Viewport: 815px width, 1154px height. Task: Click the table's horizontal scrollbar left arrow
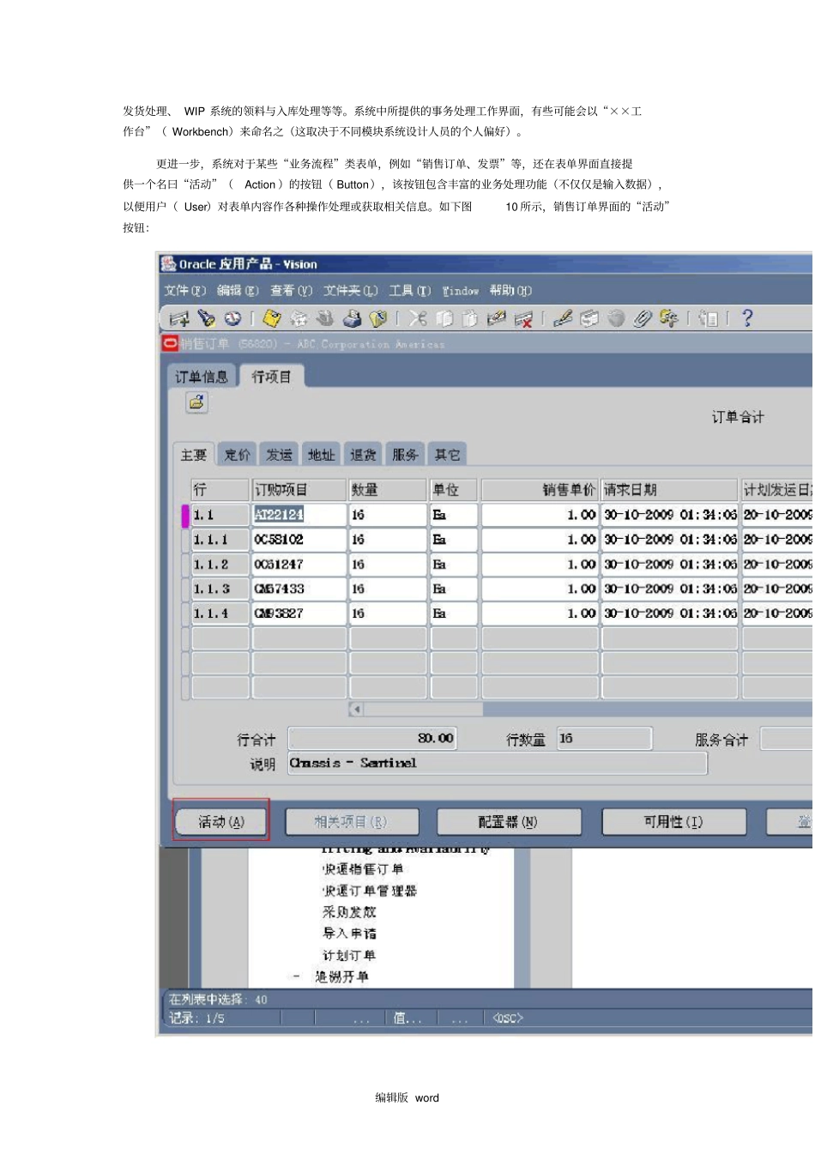click(356, 710)
